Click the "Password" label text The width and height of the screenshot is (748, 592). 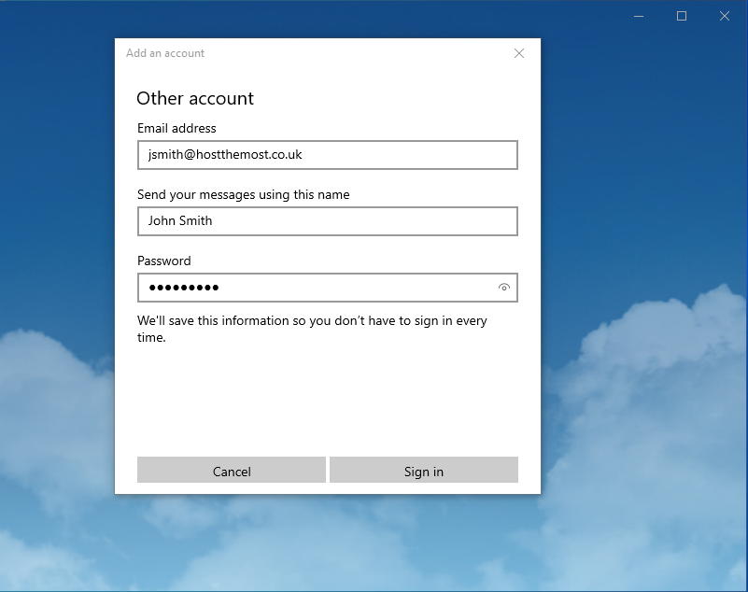click(x=163, y=261)
